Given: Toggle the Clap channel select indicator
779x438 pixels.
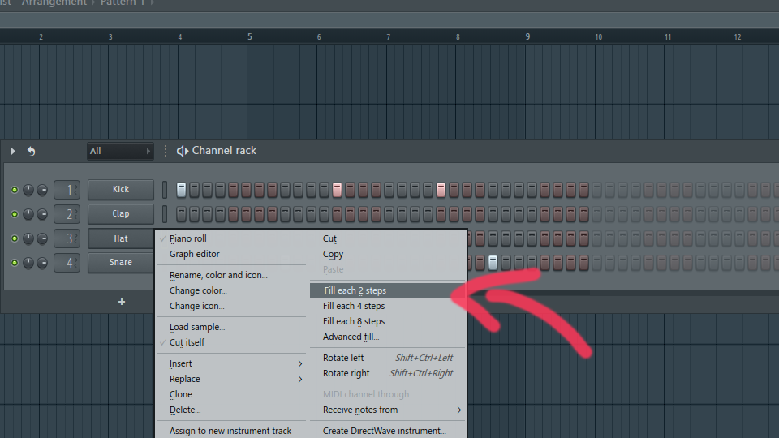Looking at the screenshot, I should click(165, 214).
